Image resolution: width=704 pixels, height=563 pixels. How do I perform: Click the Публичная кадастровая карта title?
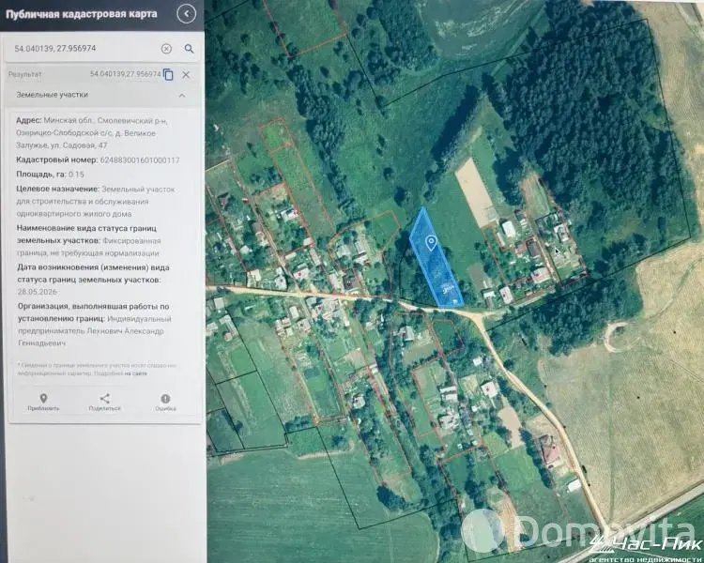(82, 14)
